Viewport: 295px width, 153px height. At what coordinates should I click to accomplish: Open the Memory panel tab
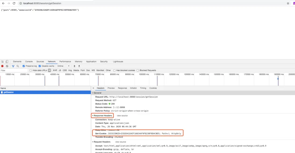[x=78, y=62]
